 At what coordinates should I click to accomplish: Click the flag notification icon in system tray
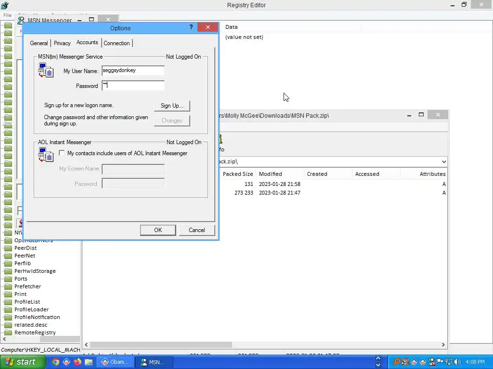[x=440, y=362]
